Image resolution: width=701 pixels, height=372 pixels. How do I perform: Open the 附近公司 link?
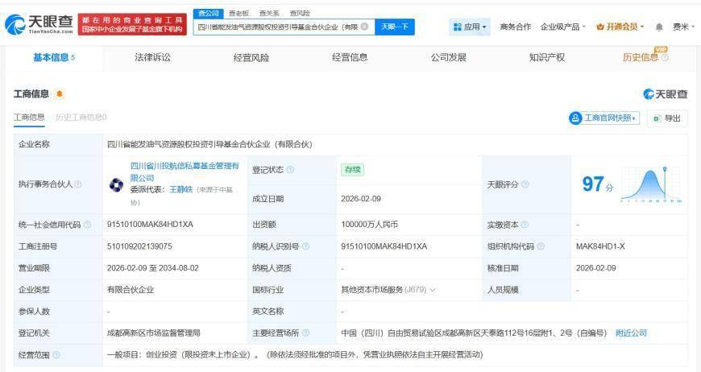(x=631, y=333)
